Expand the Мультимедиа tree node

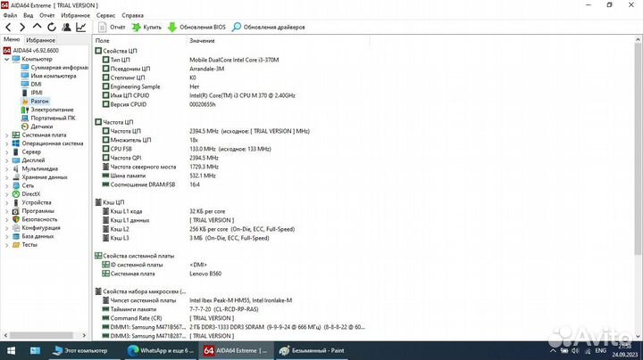(6, 168)
